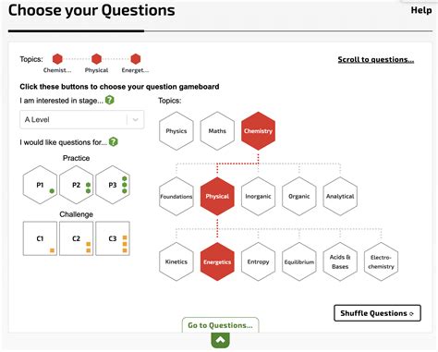This screenshot has height=352, width=438.
Task: Click the Physical breadcrumb hexagon
Action: pyautogui.click(x=96, y=59)
